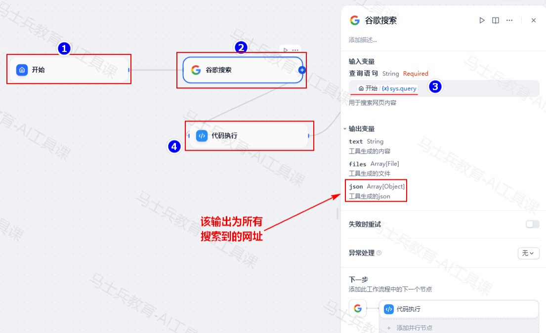Viewport: 546px width, 333px height.
Task: Select the 开始 node home icon
Action: [x=22, y=70]
